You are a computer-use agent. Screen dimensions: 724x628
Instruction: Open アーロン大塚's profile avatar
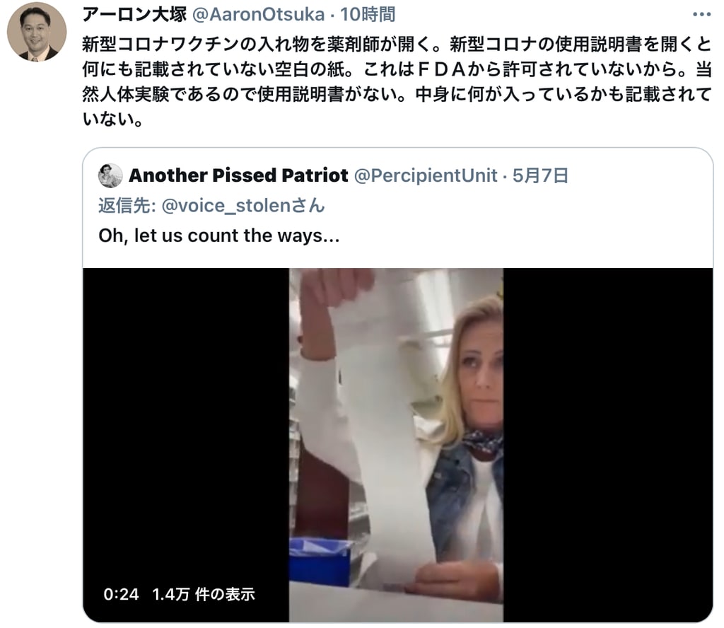[x=37, y=32]
